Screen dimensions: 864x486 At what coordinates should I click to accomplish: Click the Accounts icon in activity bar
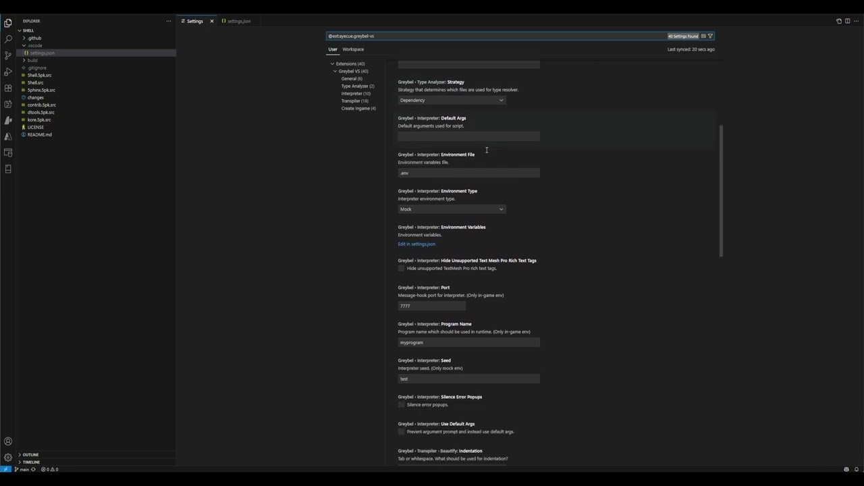pyautogui.click(x=8, y=441)
